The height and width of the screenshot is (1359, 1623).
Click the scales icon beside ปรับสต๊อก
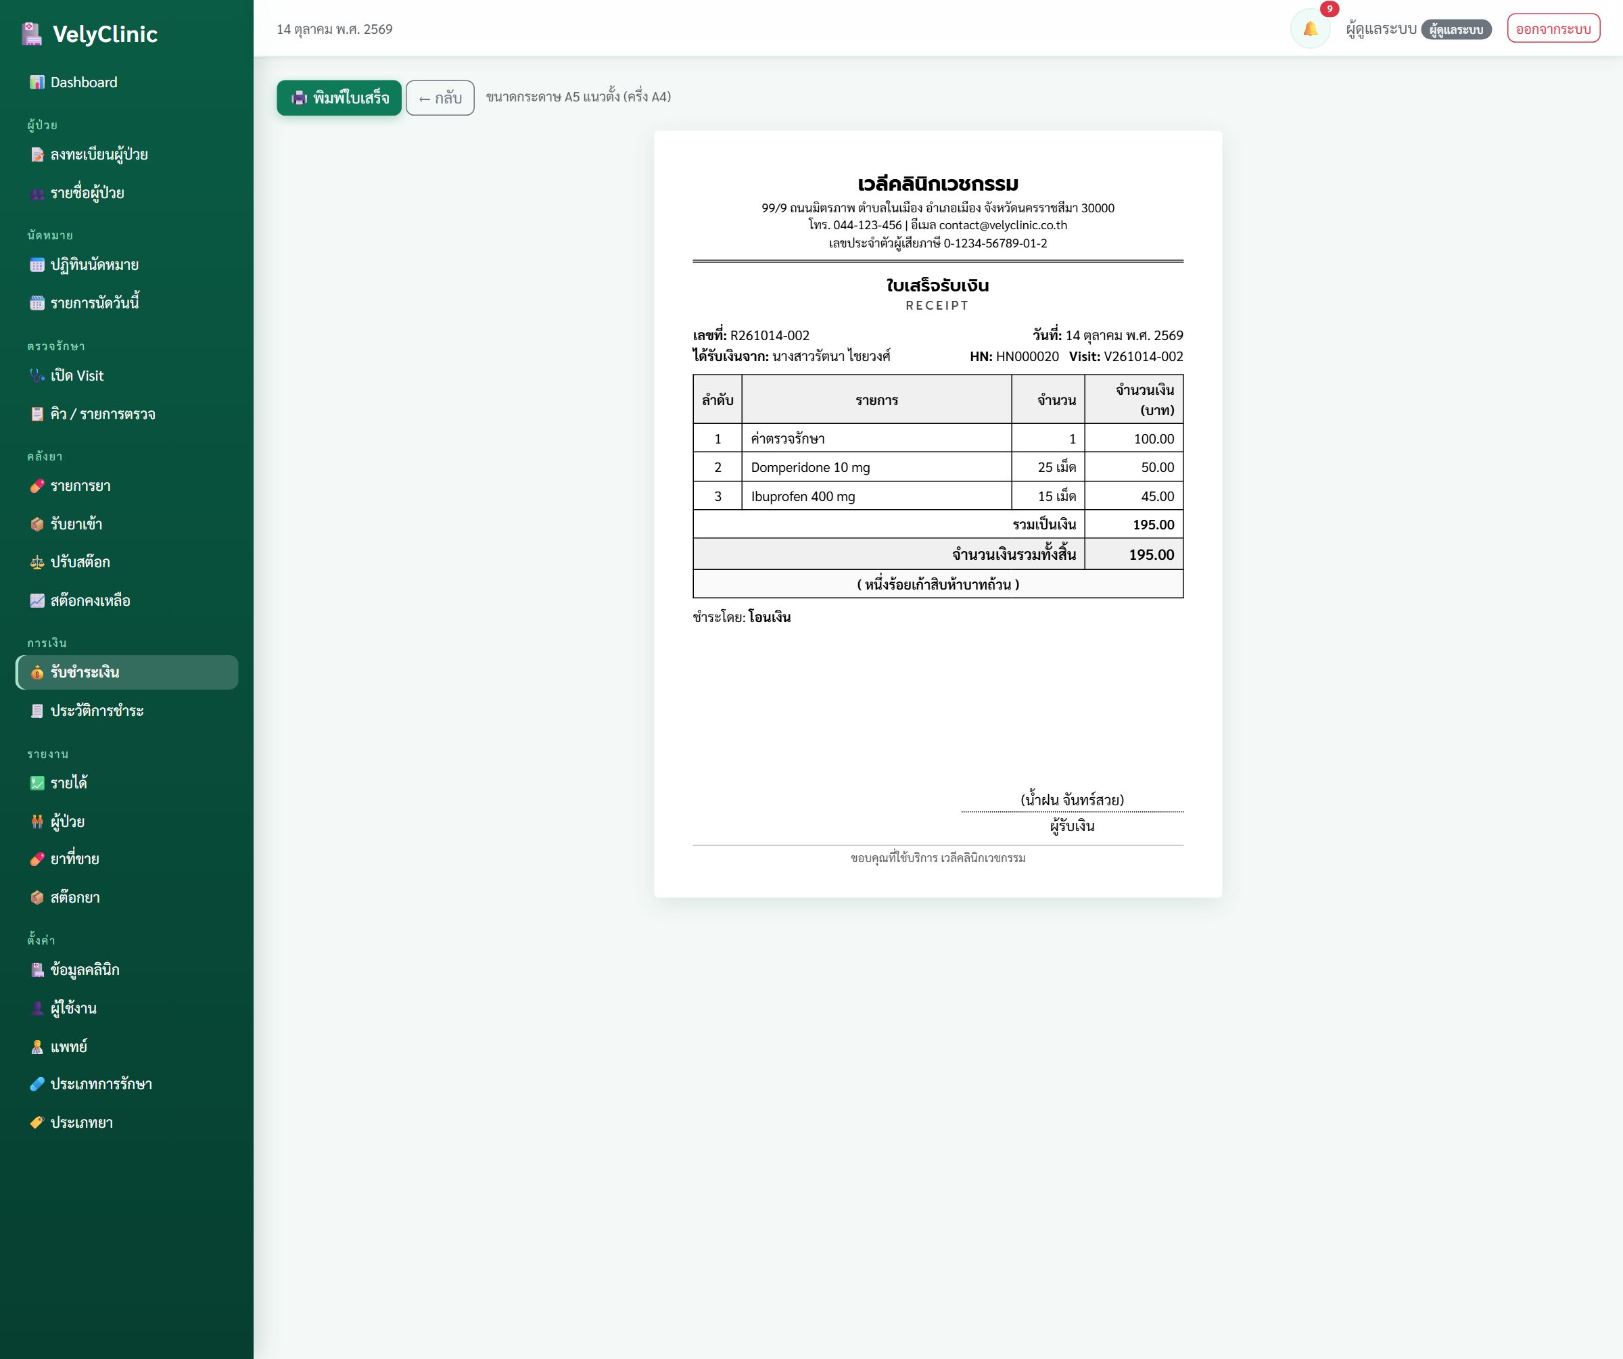[37, 563]
